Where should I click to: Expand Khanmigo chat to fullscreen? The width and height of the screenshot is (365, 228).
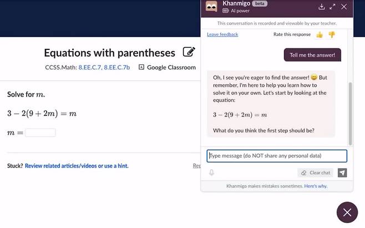332,7
